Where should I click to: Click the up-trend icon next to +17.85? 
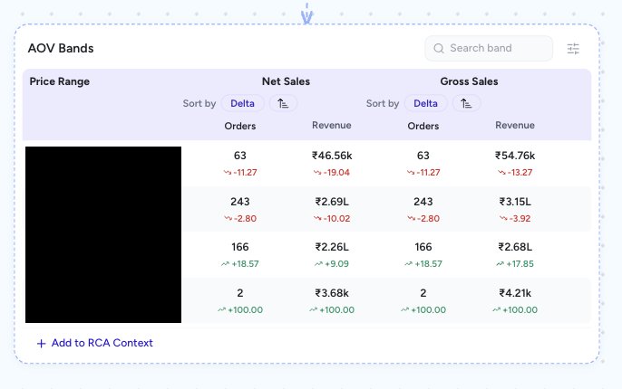click(x=501, y=264)
